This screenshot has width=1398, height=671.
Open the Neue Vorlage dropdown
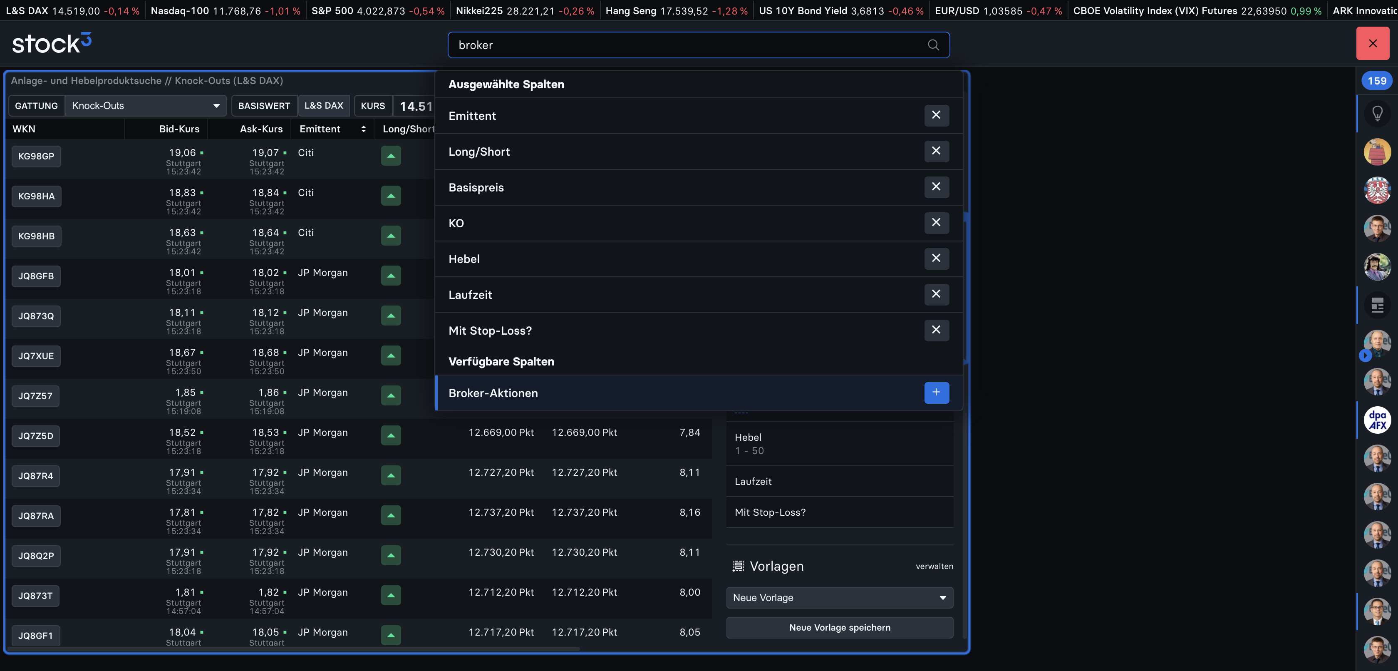[840, 598]
